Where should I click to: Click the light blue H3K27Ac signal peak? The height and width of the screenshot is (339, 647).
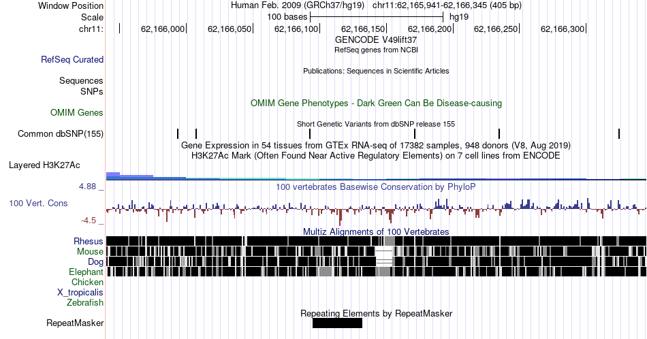(113, 175)
